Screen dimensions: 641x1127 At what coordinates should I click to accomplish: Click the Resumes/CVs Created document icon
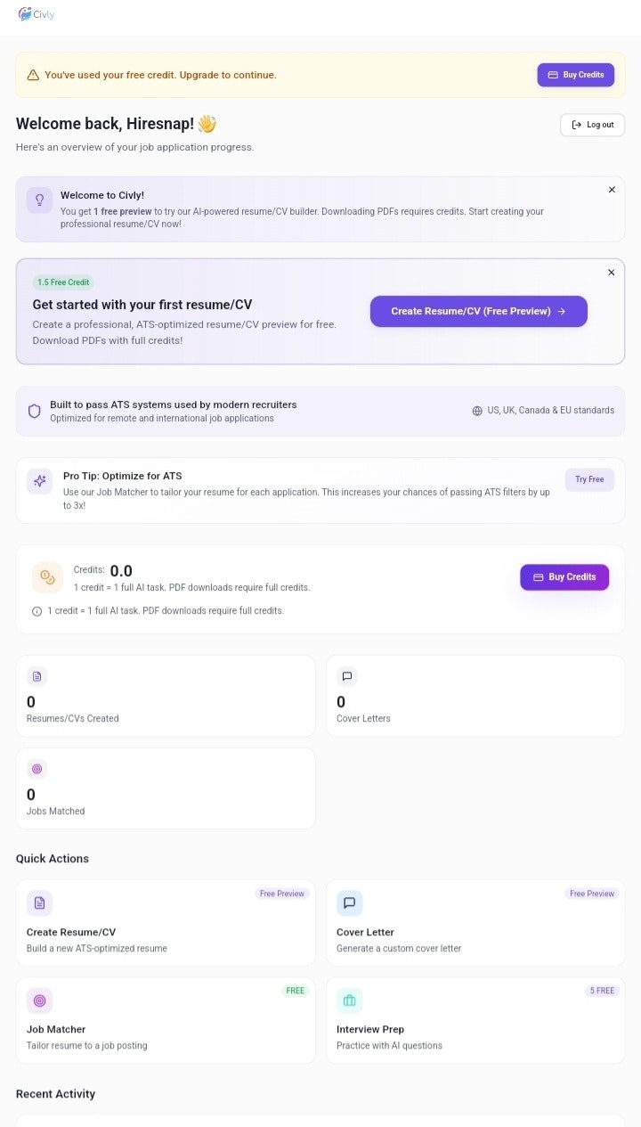point(37,676)
